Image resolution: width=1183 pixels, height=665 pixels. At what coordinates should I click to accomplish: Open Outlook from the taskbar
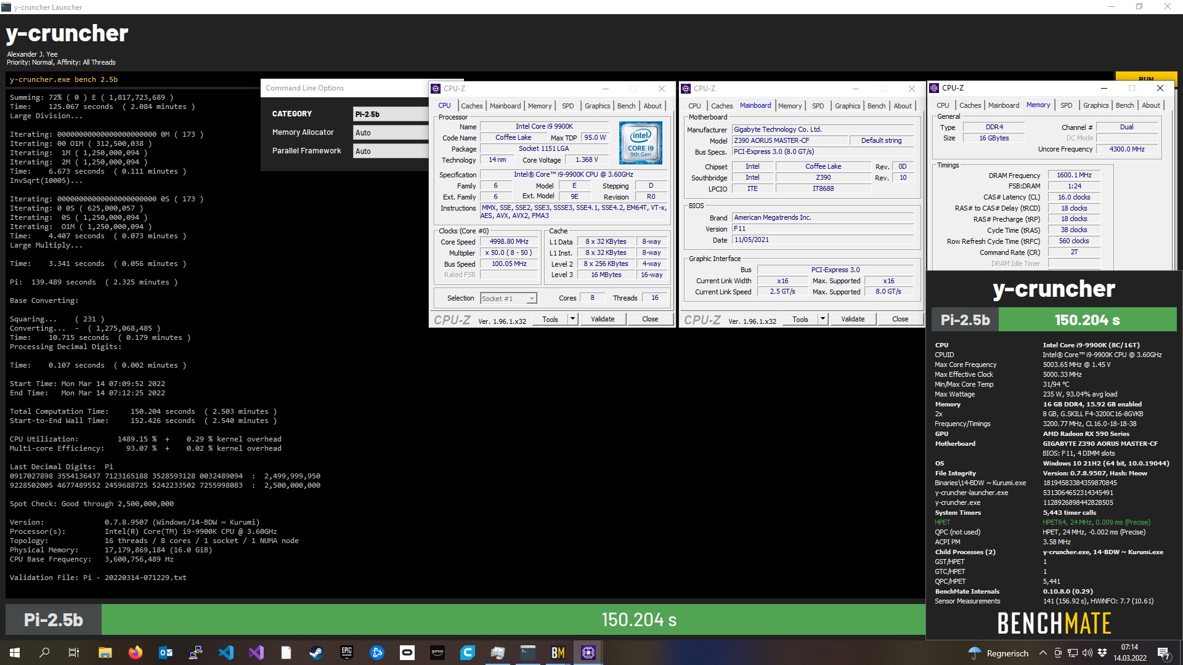tap(165, 653)
